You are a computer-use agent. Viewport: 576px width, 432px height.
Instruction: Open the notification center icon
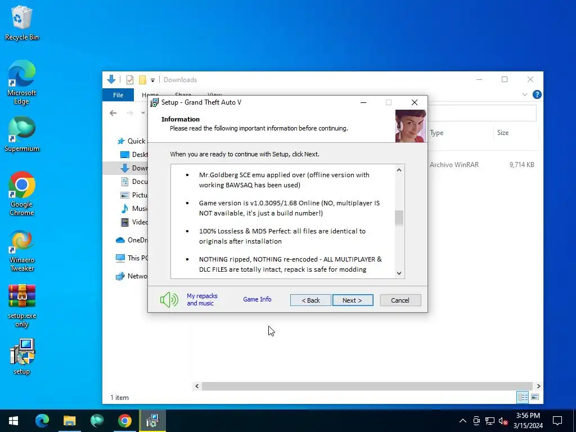(x=557, y=421)
